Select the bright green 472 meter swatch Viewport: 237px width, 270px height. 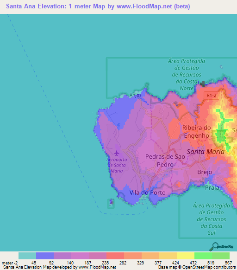(203, 256)
